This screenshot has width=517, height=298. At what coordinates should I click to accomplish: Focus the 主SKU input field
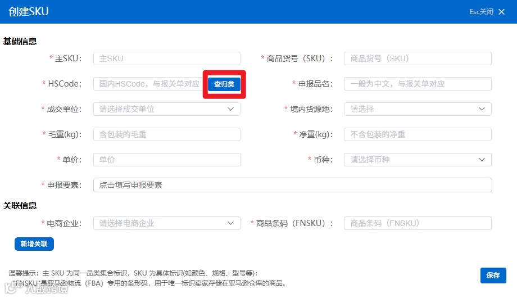point(167,58)
